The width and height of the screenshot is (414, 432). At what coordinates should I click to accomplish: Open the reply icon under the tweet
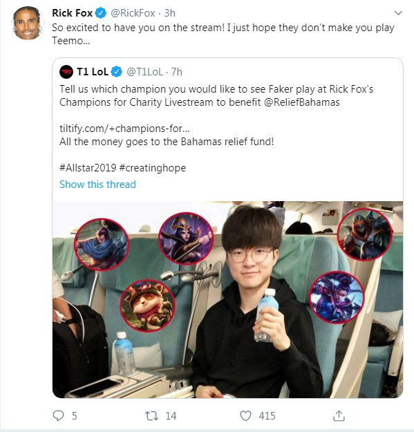point(58,415)
